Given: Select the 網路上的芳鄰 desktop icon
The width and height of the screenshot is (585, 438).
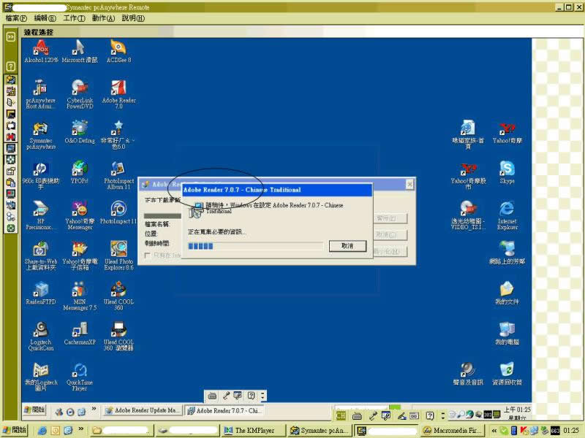Looking at the screenshot, I should (507, 253).
